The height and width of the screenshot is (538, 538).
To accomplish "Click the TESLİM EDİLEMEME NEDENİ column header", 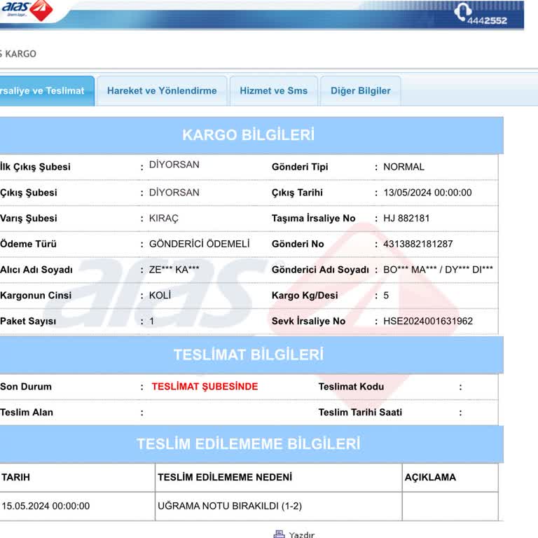I will pyautogui.click(x=225, y=477).
